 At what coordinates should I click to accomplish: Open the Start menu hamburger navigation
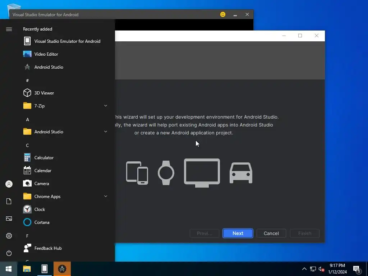coord(9,29)
